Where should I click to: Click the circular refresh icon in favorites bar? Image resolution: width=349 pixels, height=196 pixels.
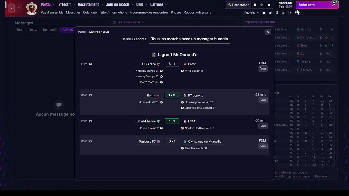tap(290, 13)
